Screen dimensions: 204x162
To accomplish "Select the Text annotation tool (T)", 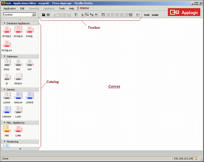I will tap(76, 15).
